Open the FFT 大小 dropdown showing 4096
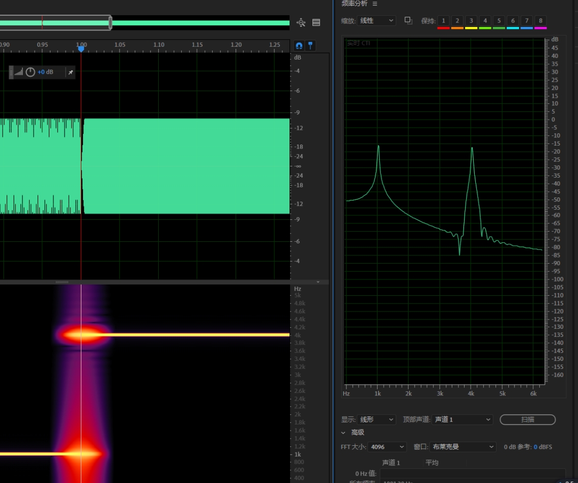578x483 pixels. pyautogui.click(x=387, y=447)
